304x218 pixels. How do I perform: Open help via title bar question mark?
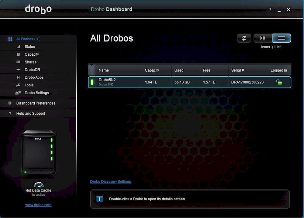270,9
